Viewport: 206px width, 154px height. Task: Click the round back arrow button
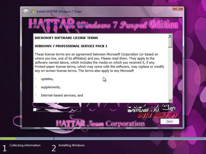(x=26, y=12)
